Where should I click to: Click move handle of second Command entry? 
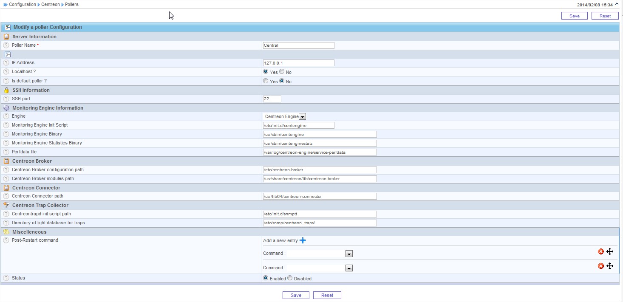click(x=610, y=266)
